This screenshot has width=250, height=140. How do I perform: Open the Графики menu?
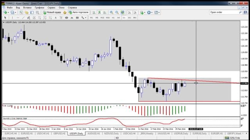[39, 8]
